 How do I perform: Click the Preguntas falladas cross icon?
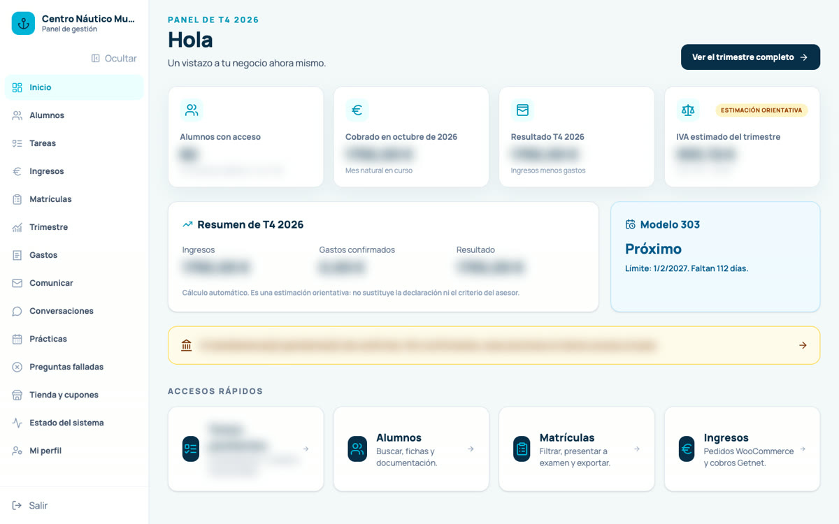[17, 367]
